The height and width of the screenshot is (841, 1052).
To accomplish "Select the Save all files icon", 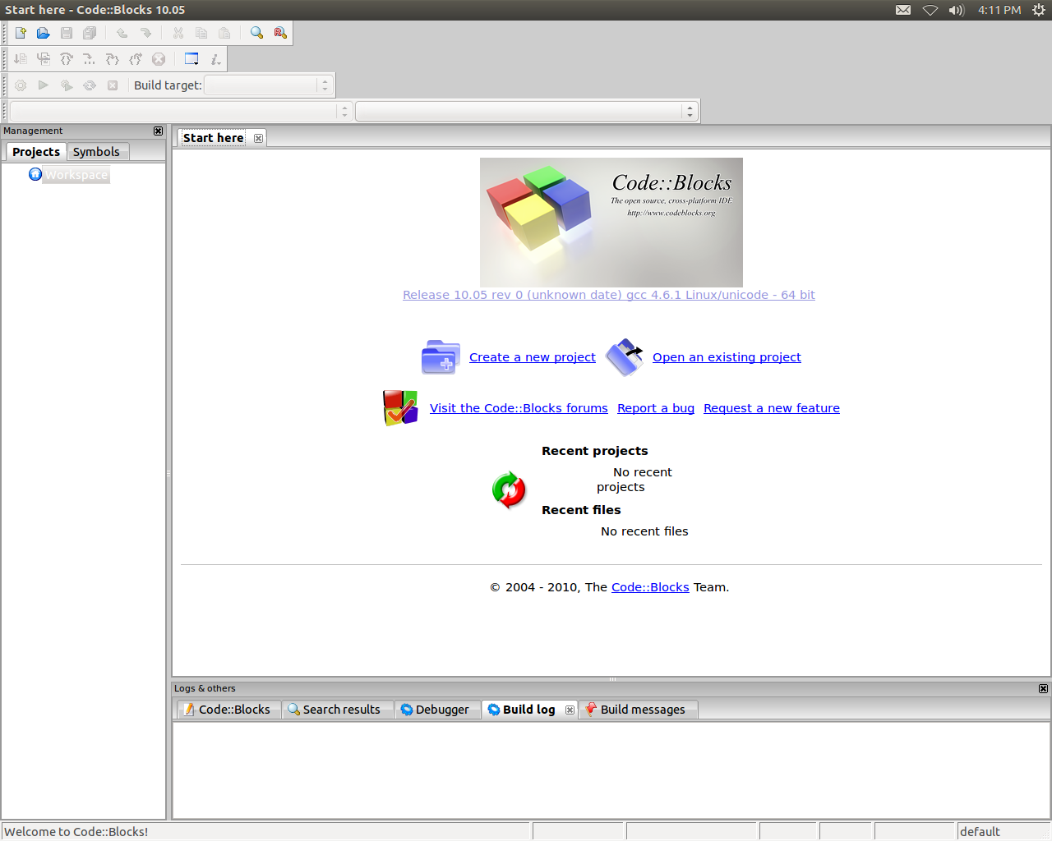I will click(x=89, y=33).
